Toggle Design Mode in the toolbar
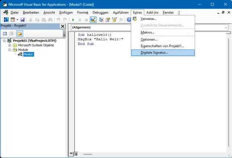The width and height of the screenshot is (232, 158). click(93, 19)
